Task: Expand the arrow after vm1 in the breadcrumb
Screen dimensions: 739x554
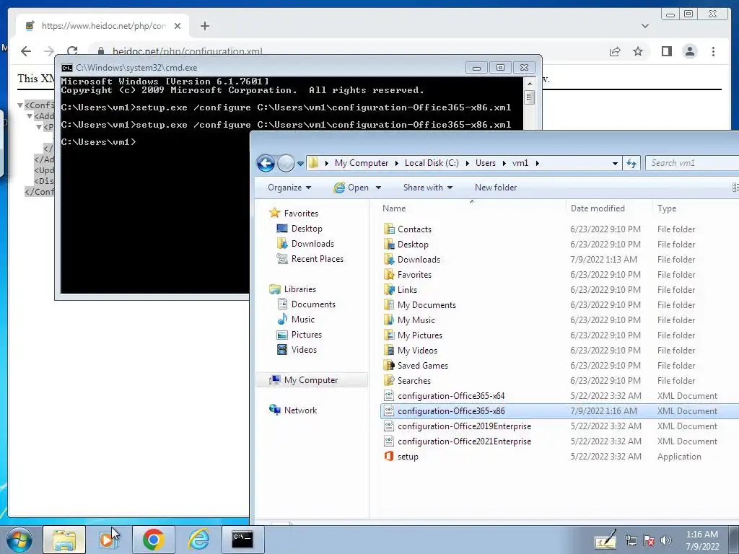Action: pos(537,163)
